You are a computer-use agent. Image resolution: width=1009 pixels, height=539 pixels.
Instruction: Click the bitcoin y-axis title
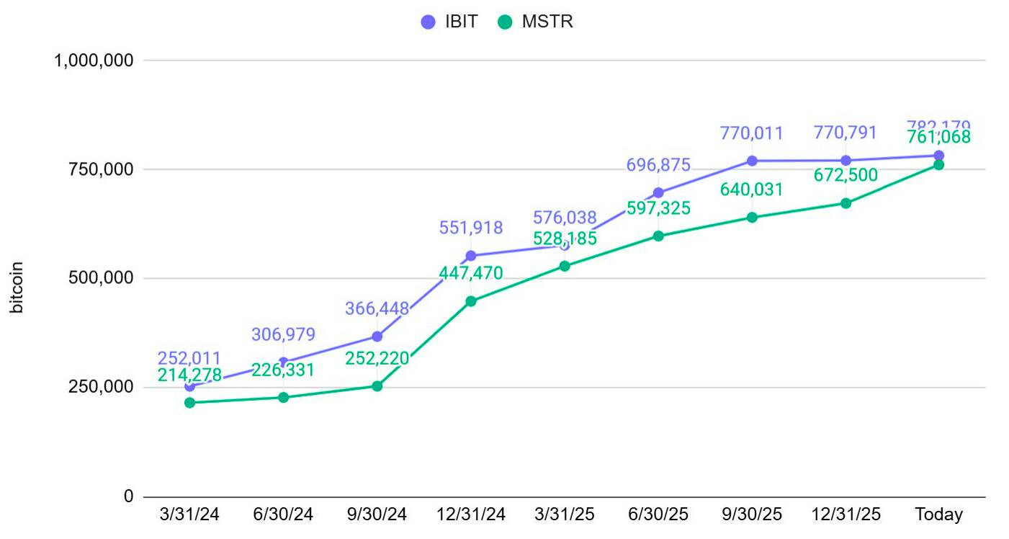coord(18,288)
